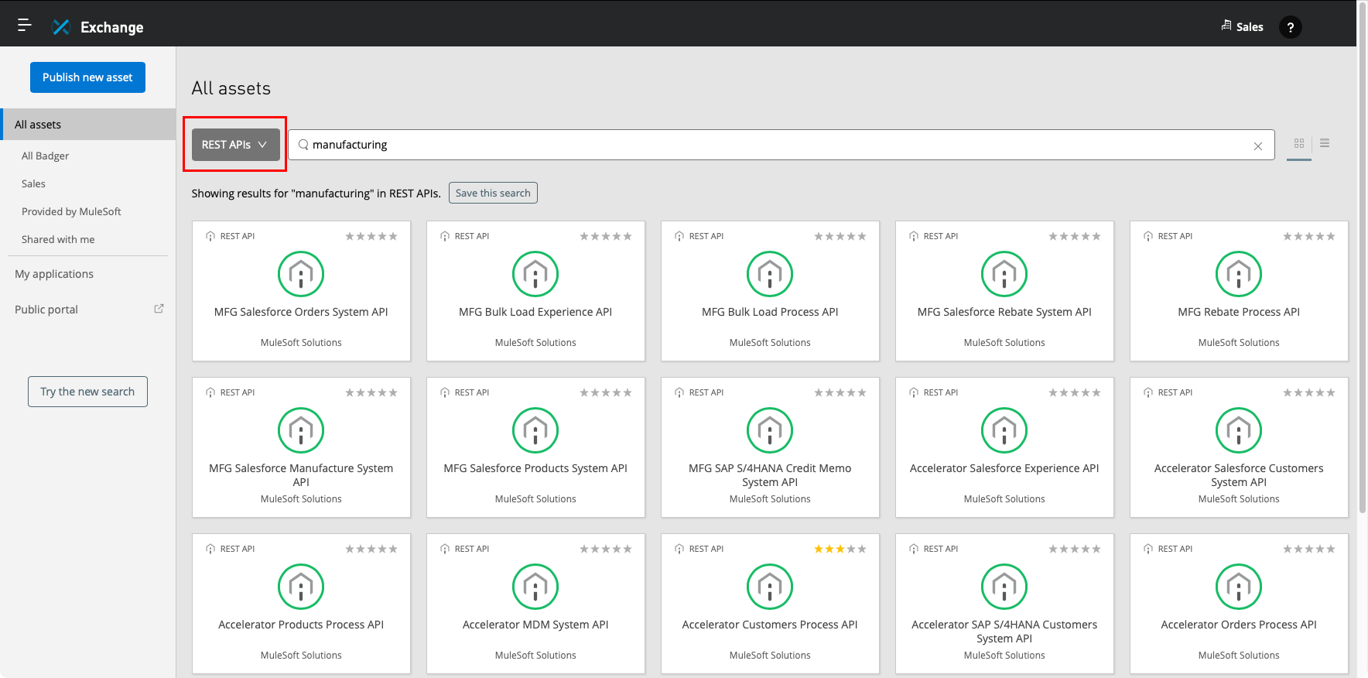Click yellow star rating on Accelerator Customers card
Viewport: 1368px width, 678px height.
[840, 549]
